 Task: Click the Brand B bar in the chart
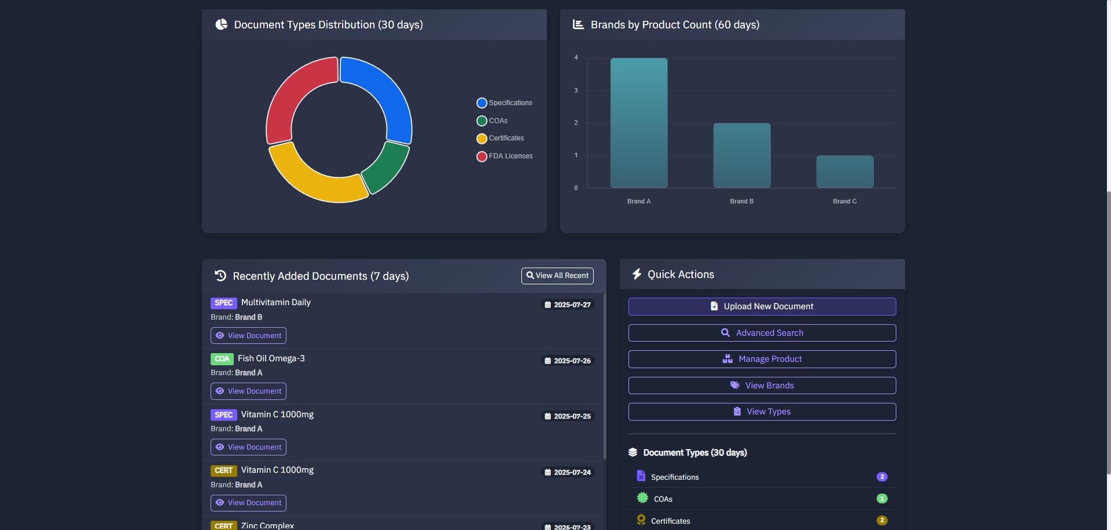(742, 155)
